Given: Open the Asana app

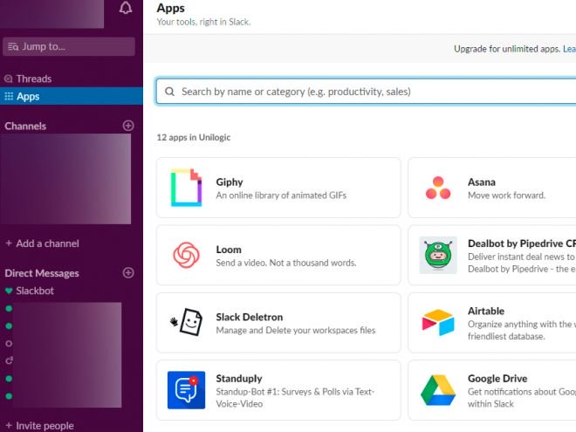Looking at the screenshot, I should 492,188.
